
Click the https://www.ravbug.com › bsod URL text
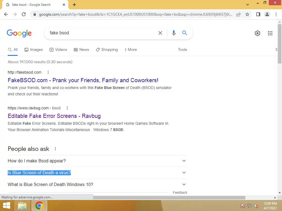tap(34, 108)
